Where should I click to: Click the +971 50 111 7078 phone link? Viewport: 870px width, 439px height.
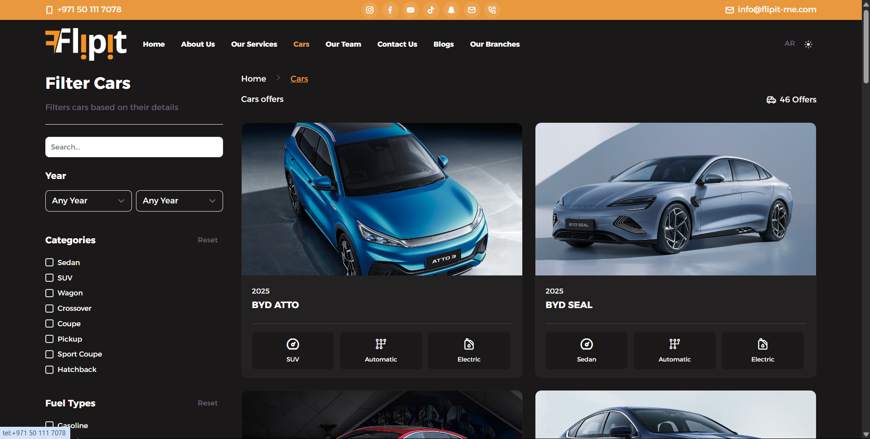(89, 10)
